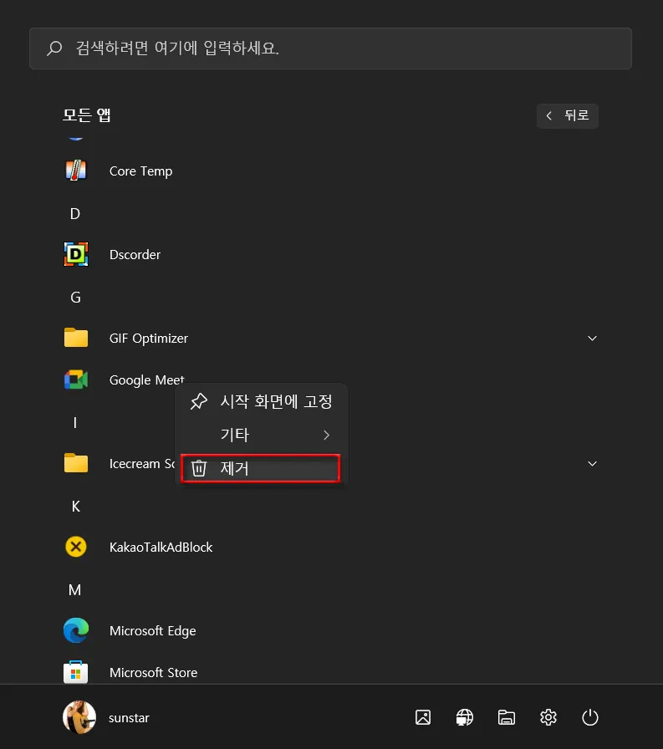
Task: Jump to letter M section header
Action: [x=75, y=589]
